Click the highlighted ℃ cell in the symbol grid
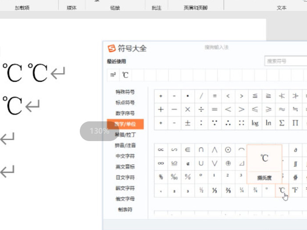This screenshot has width=307, height=230. coord(282,190)
